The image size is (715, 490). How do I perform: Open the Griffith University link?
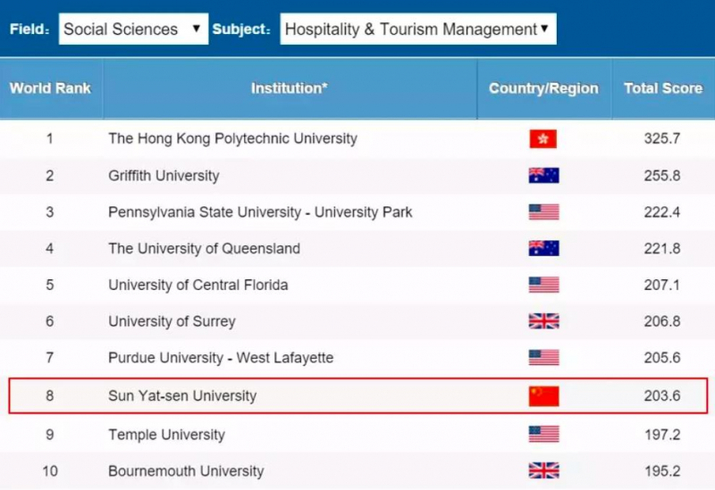click(x=164, y=175)
